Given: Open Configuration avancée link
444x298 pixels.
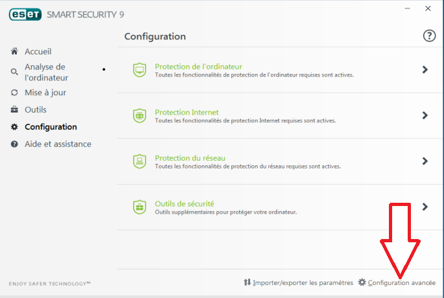Looking at the screenshot, I should tap(401, 282).
